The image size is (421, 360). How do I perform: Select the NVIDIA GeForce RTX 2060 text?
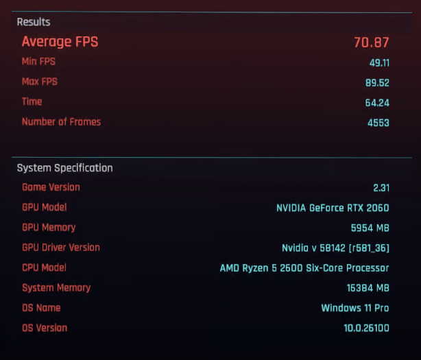coord(333,208)
